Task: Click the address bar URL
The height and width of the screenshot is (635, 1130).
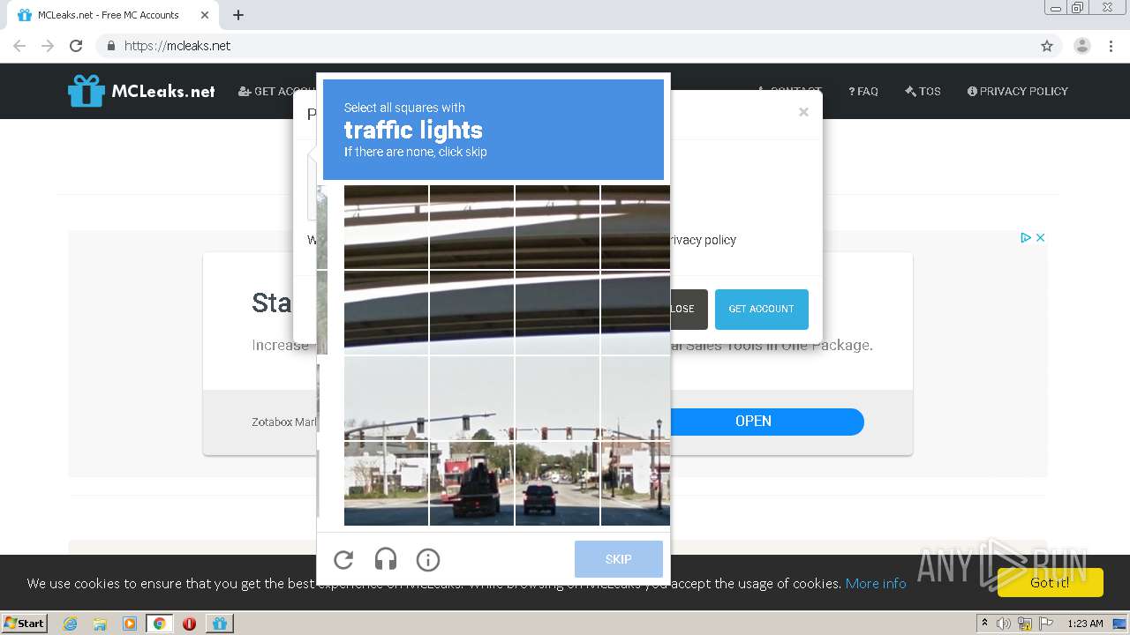Action: point(177,46)
